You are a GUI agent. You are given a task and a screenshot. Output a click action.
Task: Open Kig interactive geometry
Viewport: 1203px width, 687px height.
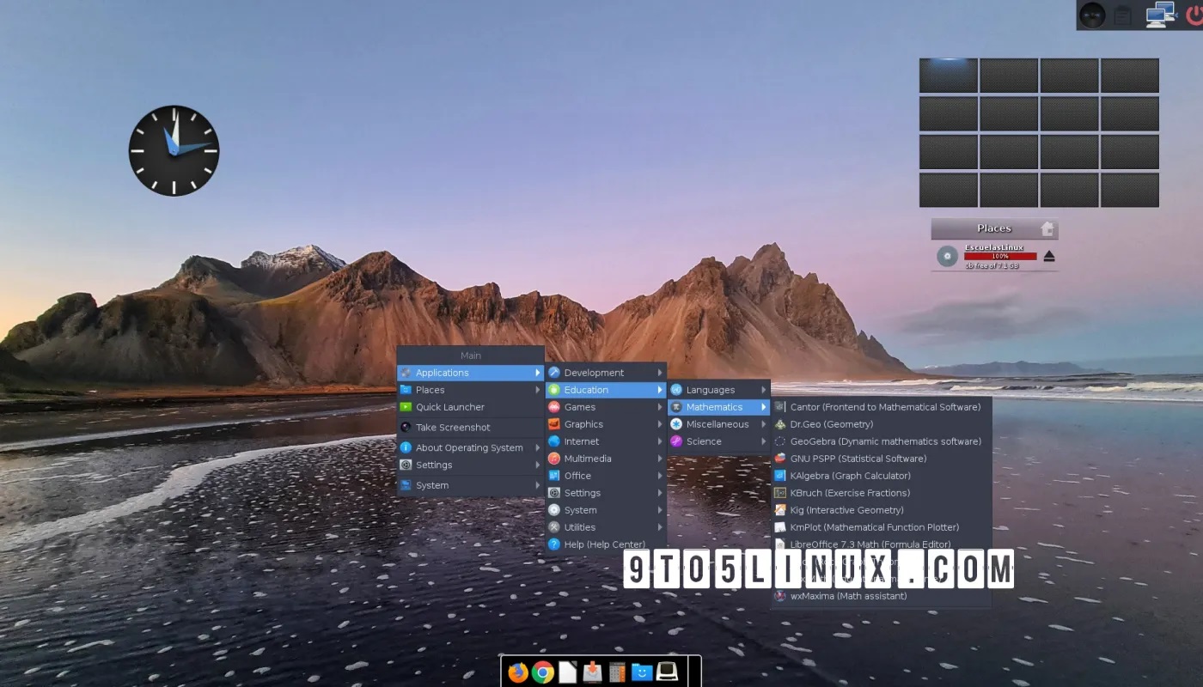[882, 510]
